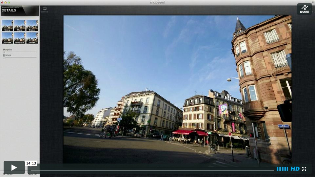Enter fullscreen video mode
The image size is (315, 177).
pyautogui.click(x=304, y=169)
